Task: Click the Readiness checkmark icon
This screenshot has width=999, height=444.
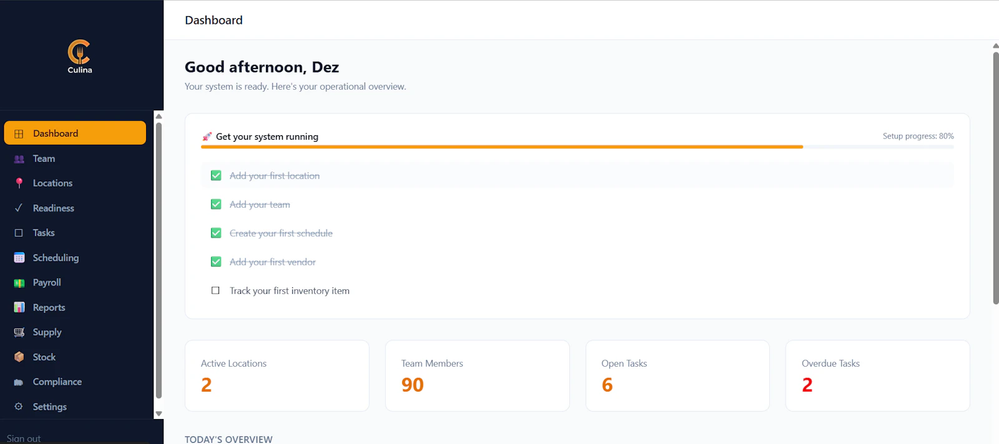Action: pos(19,208)
